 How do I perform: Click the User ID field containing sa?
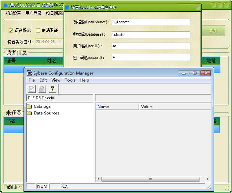(151, 46)
